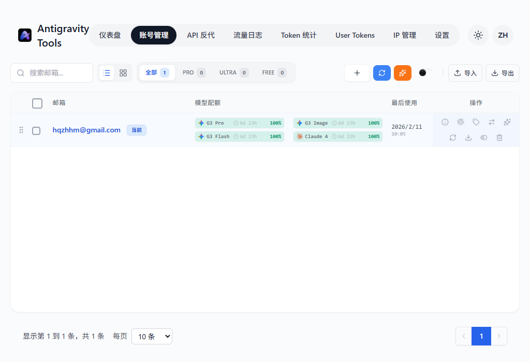This screenshot has width=530, height=362.
Task: Click the blue refresh all button
Action: point(381,73)
